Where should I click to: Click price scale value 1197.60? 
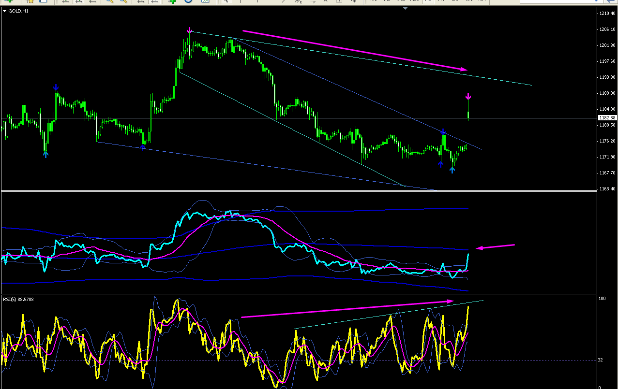[x=606, y=61]
